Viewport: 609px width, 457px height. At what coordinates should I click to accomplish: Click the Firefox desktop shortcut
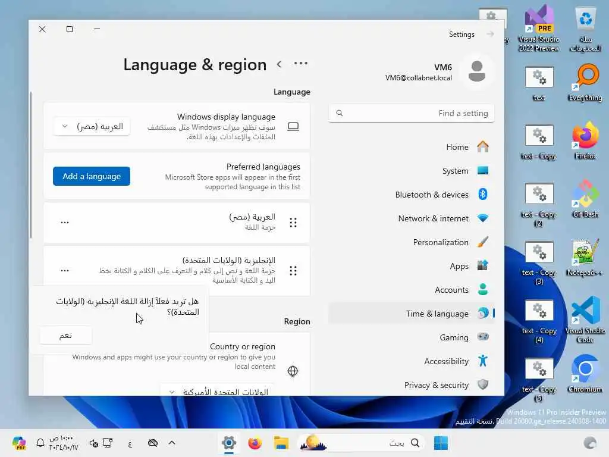tap(585, 140)
